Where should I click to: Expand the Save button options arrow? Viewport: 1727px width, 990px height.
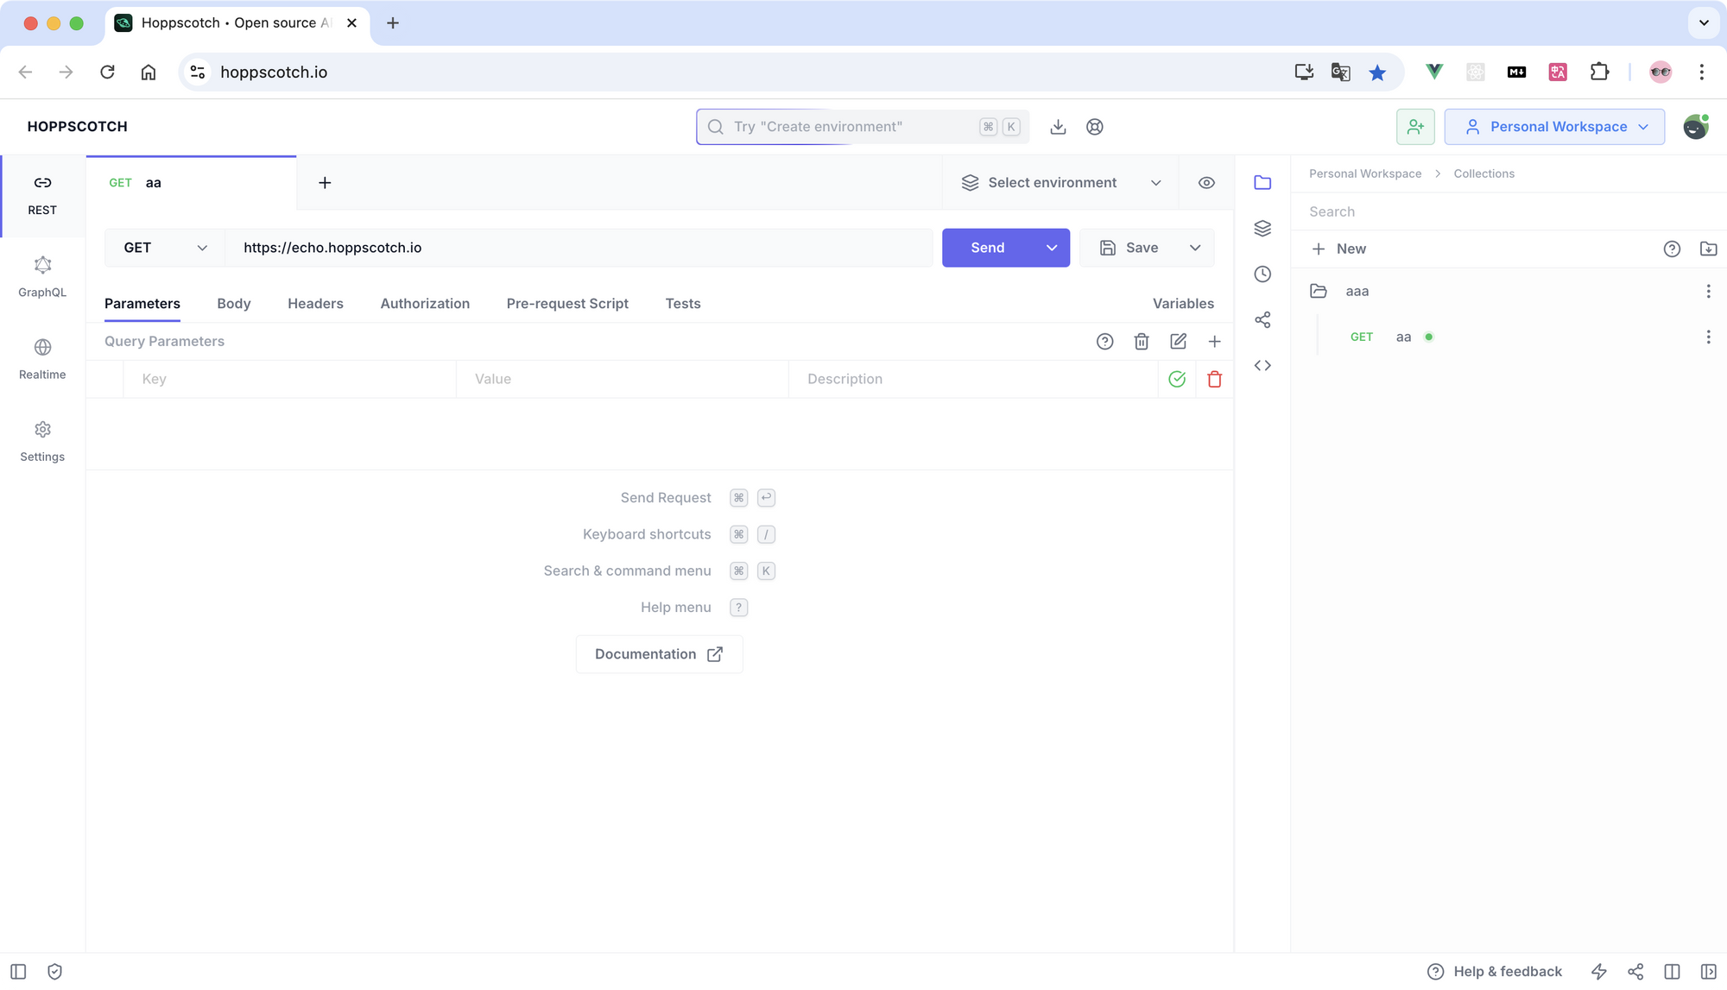click(1194, 248)
